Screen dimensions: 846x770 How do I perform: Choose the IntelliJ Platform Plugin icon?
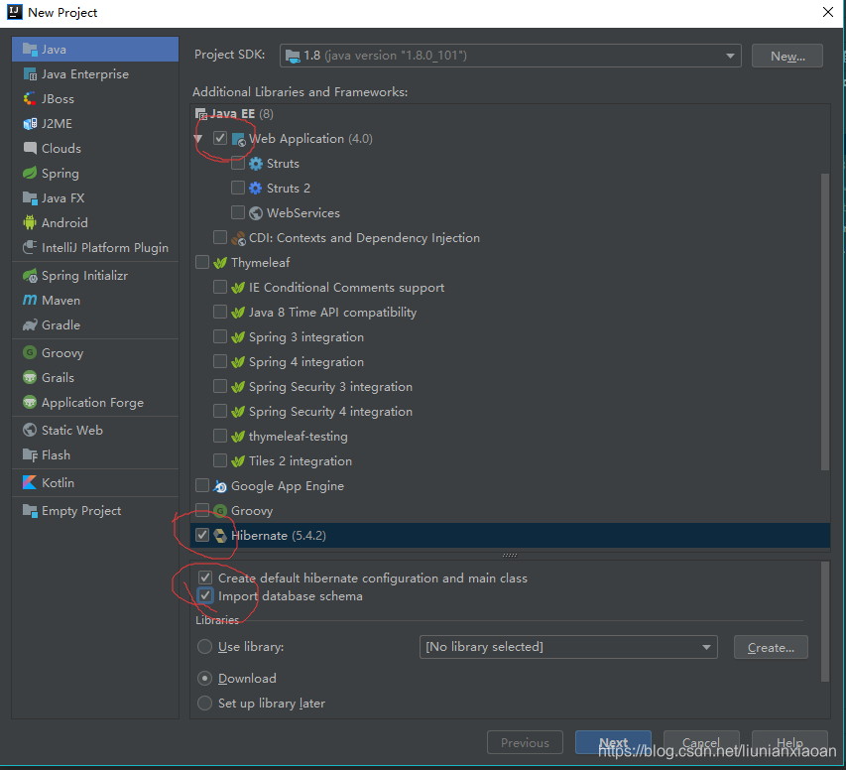(30, 247)
